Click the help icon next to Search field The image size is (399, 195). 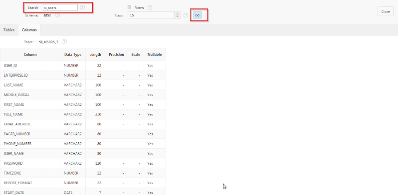click(x=82, y=7)
